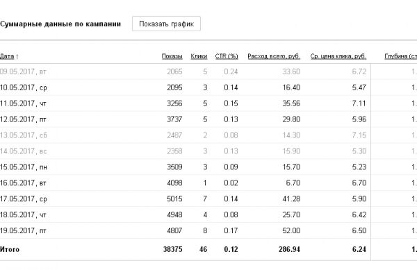Click total CTR value 0.12
The height and width of the screenshot is (270, 417).
click(x=231, y=250)
